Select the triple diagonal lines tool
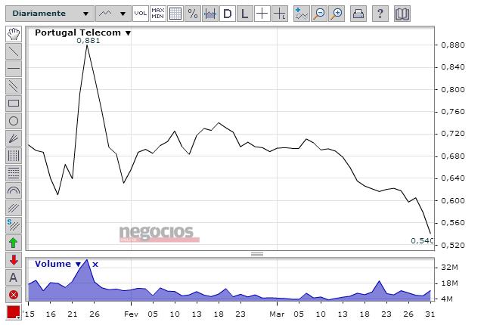 tap(14, 208)
